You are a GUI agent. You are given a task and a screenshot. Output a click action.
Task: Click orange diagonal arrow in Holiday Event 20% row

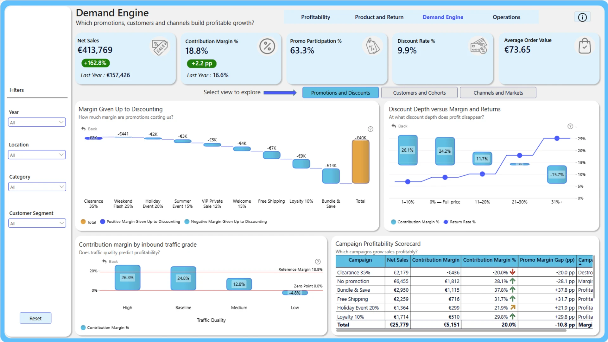[x=513, y=307]
